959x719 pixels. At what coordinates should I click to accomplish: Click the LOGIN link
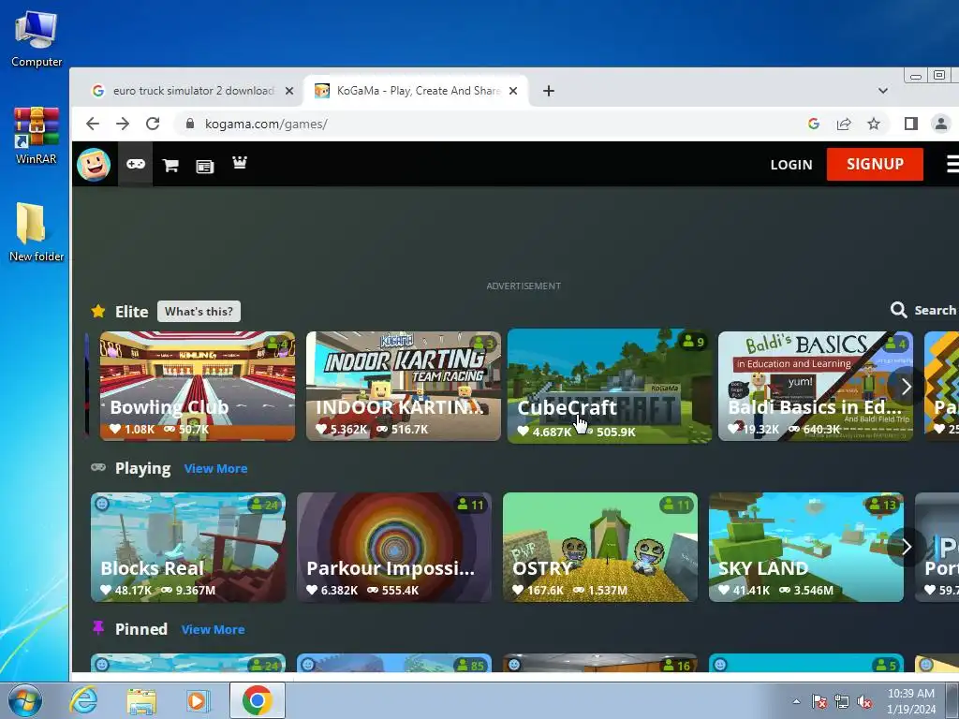(x=791, y=165)
